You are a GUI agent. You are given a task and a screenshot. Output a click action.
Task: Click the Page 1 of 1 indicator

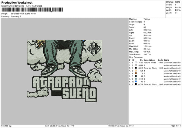176,126
